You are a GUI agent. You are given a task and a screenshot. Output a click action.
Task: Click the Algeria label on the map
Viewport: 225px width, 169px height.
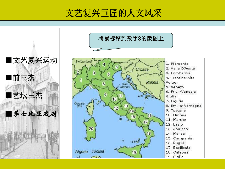(82, 152)
